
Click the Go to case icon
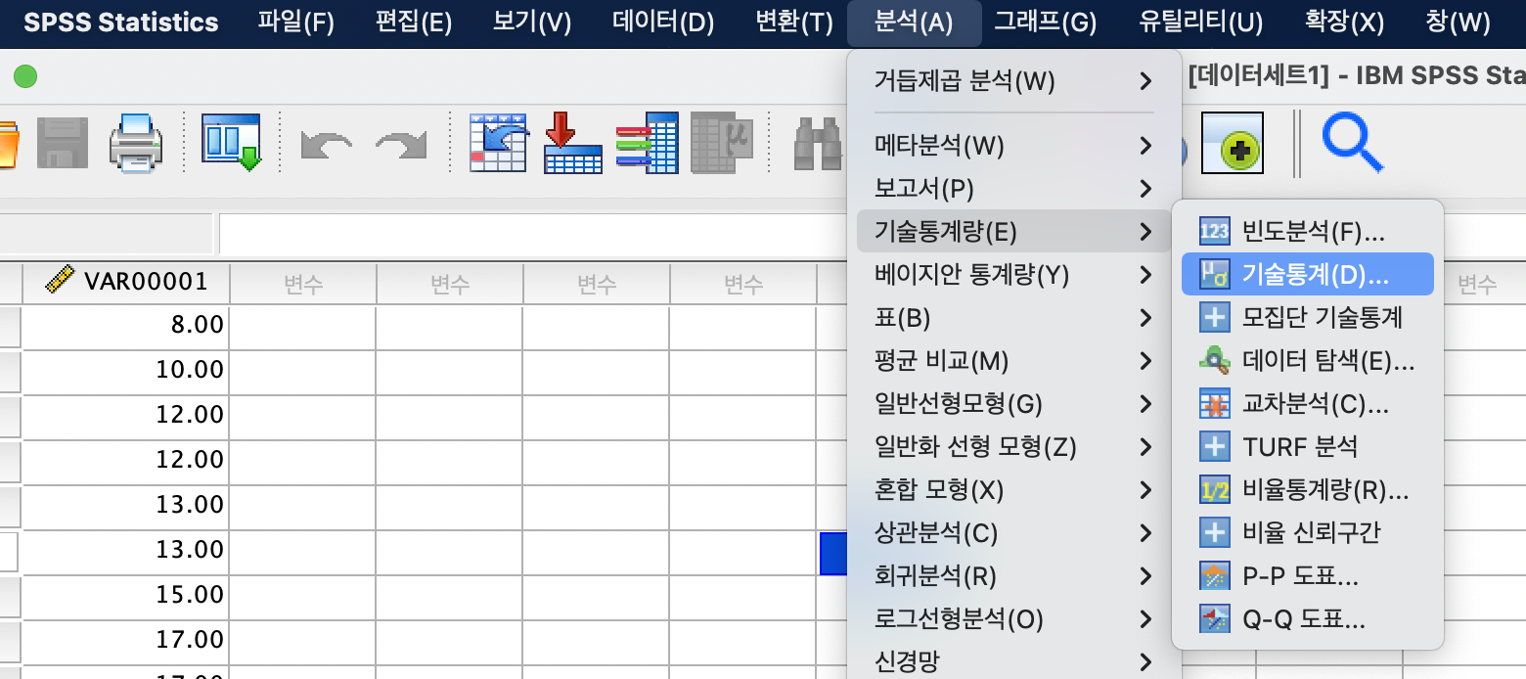coord(499,143)
